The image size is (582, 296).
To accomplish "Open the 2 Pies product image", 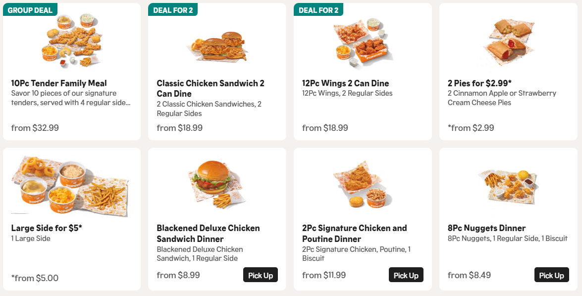I will pos(508,42).
